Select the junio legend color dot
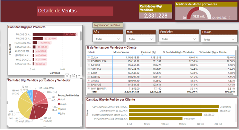The height and width of the screenshot is (130, 239). pyautogui.click(x=59, y=109)
